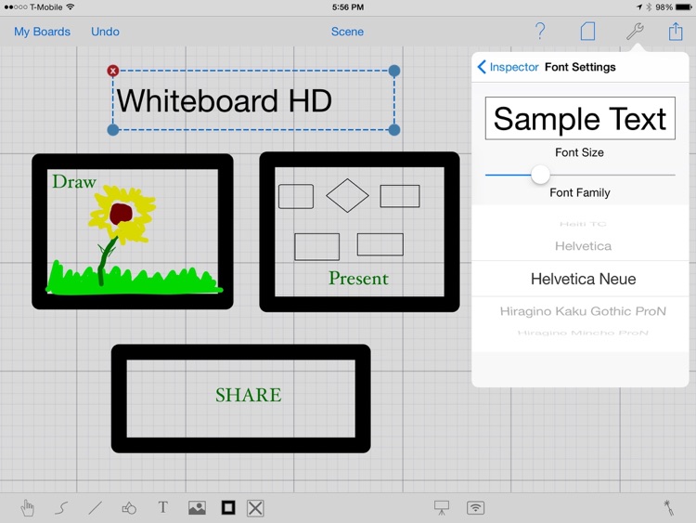Tap the laser pointer wand icon
Viewport: 696px width, 523px height.
click(x=668, y=507)
